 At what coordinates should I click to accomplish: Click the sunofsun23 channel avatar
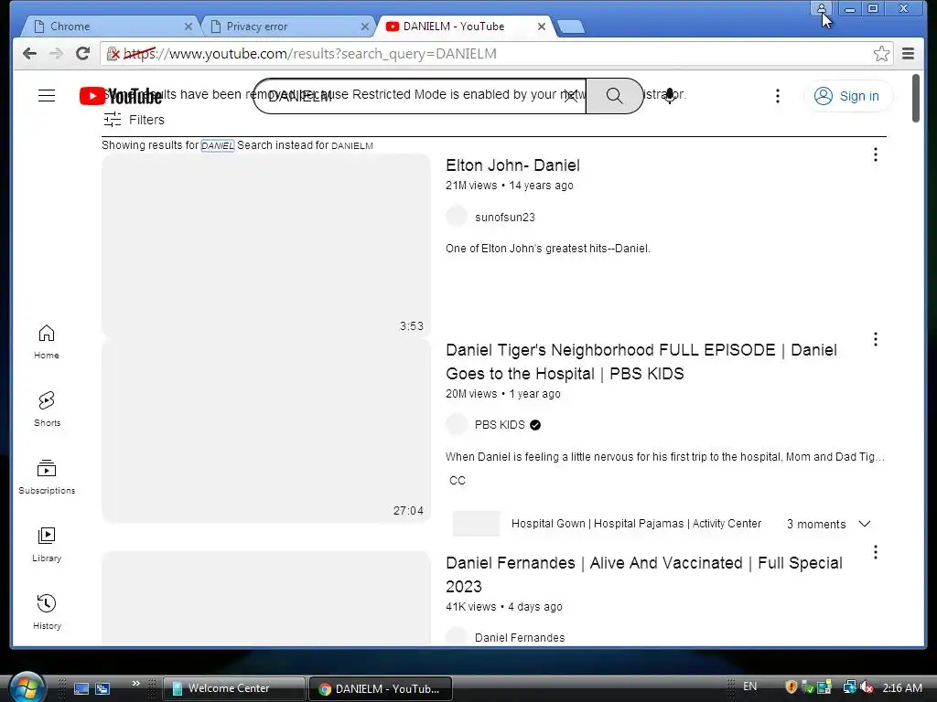click(457, 216)
